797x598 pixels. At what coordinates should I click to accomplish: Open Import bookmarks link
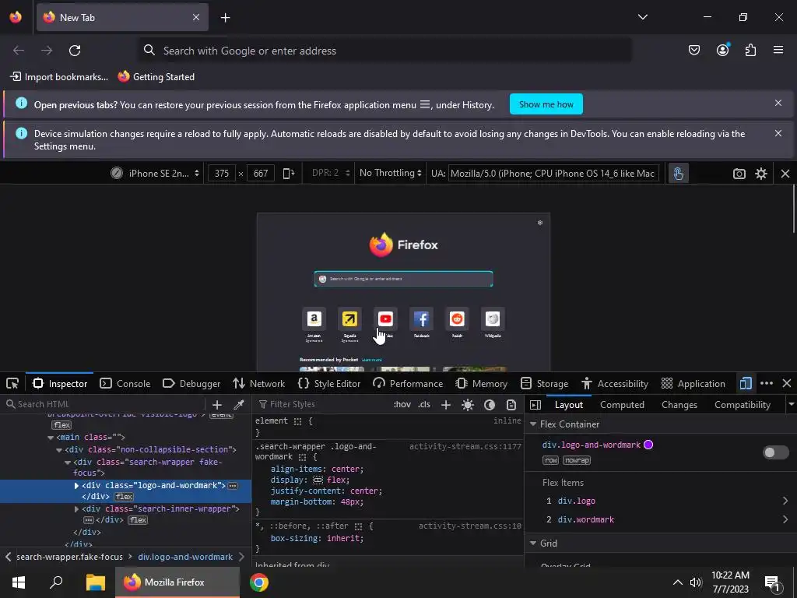coord(59,77)
